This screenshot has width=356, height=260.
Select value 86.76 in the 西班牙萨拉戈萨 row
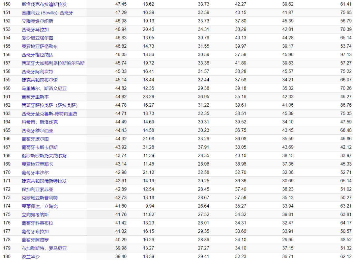pos(346,105)
